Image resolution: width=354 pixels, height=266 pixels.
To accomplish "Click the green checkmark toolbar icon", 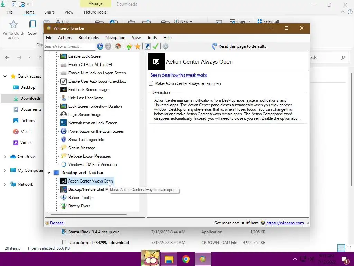I will coord(156,46).
